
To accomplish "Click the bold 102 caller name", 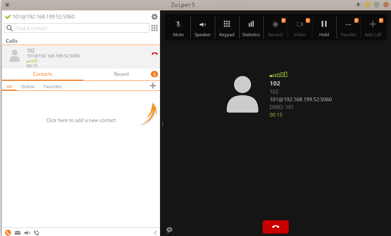I will 275,84.
